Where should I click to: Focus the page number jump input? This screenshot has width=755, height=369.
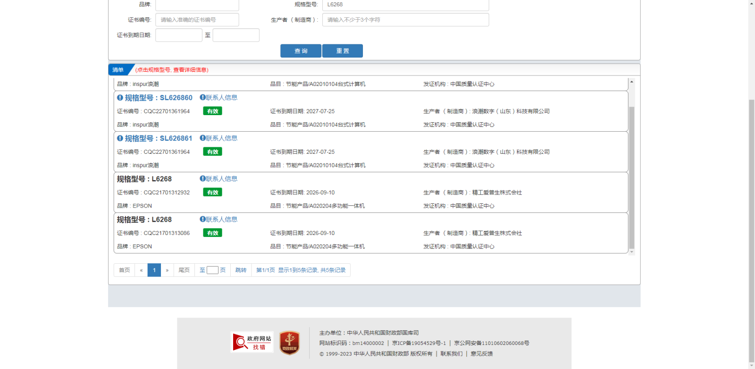212,270
